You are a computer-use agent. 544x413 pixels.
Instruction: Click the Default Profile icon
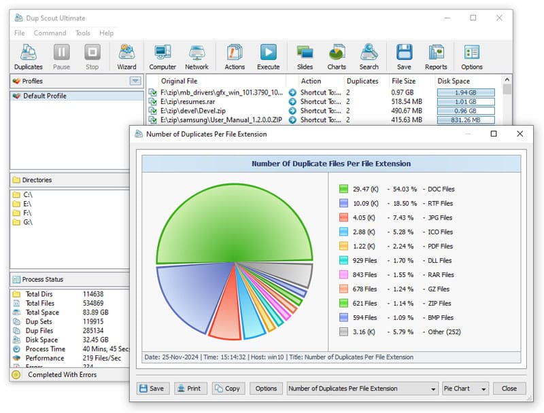16,96
